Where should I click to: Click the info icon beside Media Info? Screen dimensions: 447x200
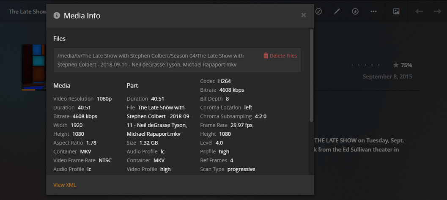click(x=57, y=16)
